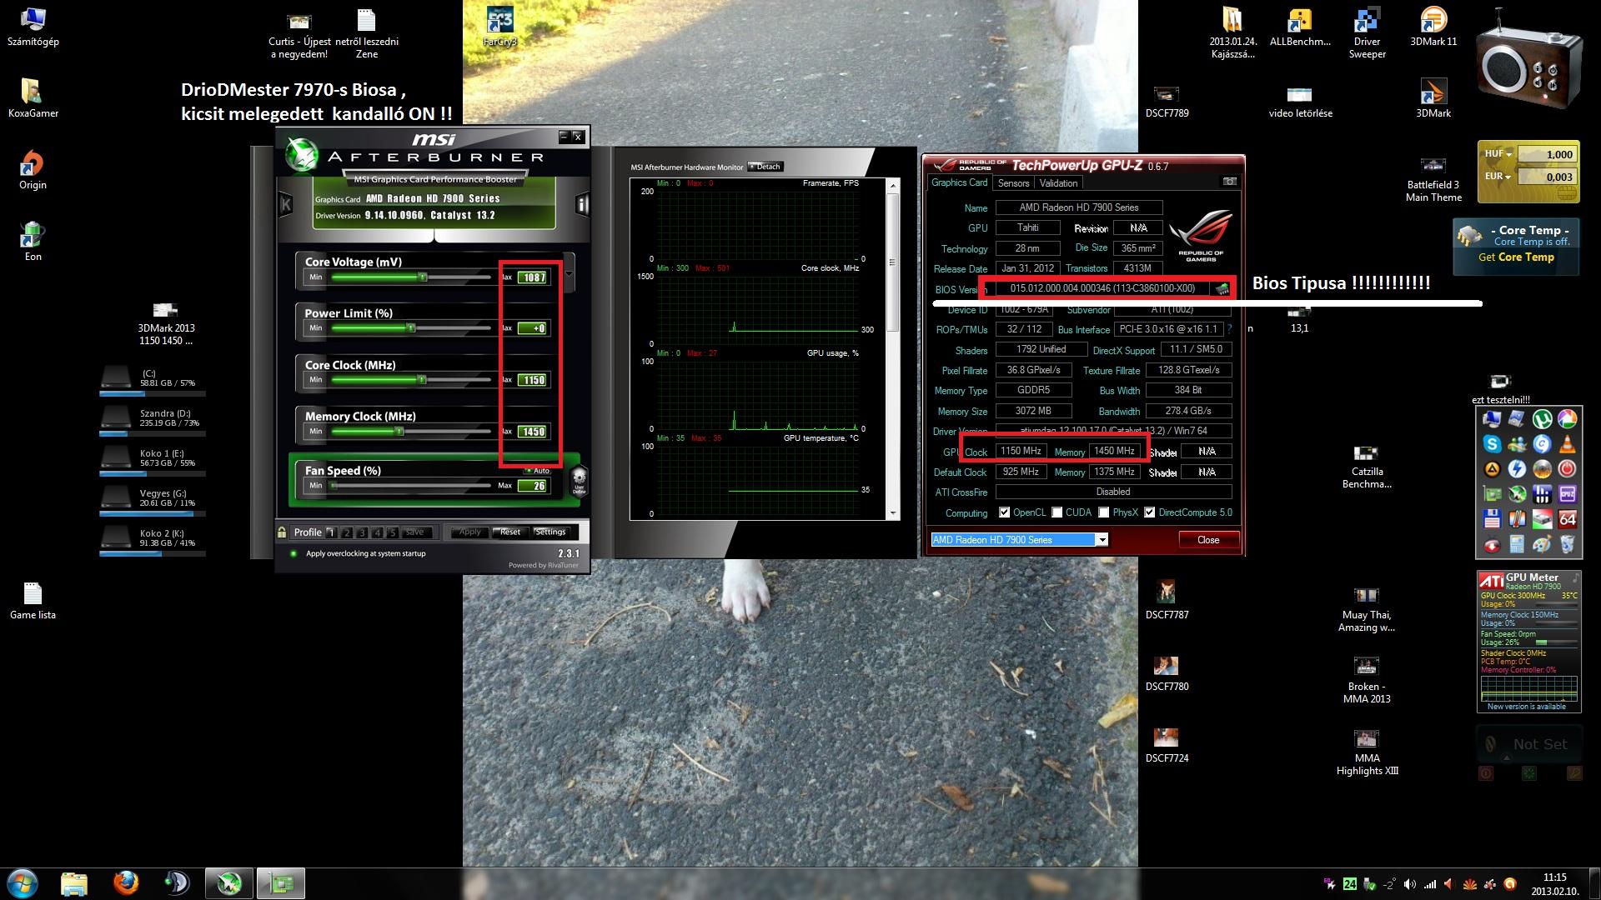Open Driver Sweeper desktop shortcut
Image resolution: width=1601 pixels, height=900 pixels.
pos(1367,33)
